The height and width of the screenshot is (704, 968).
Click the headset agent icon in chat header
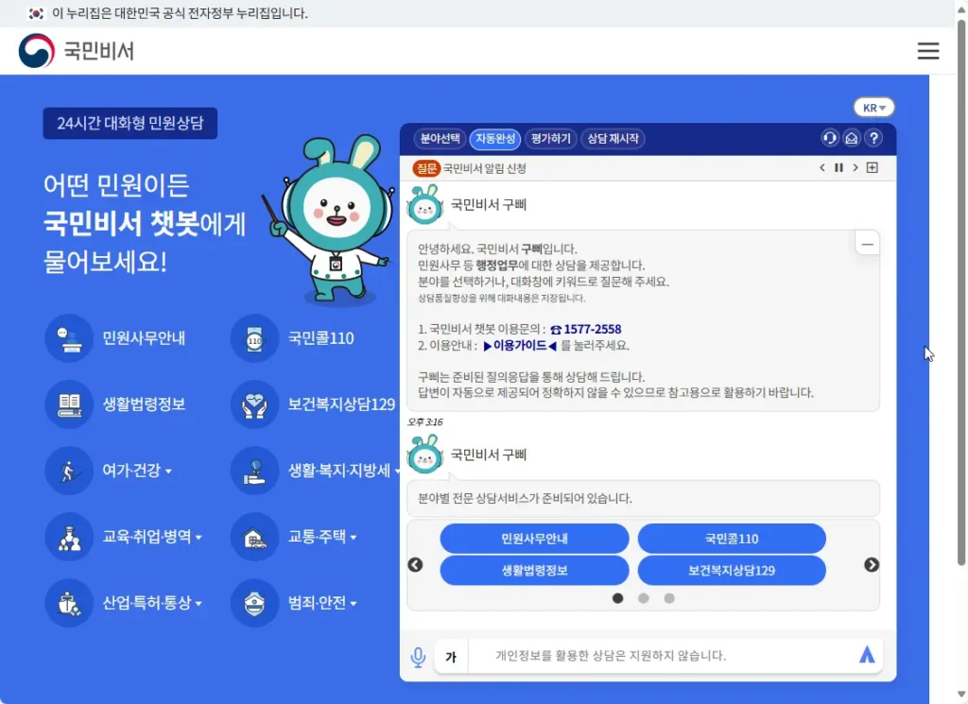click(x=830, y=138)
